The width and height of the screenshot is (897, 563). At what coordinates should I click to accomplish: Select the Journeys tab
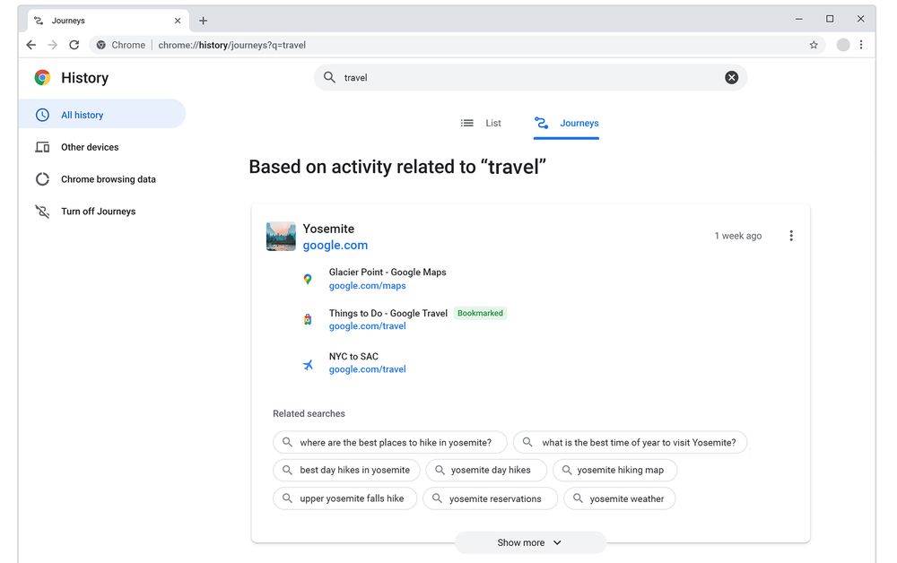[x=566, y=123]
